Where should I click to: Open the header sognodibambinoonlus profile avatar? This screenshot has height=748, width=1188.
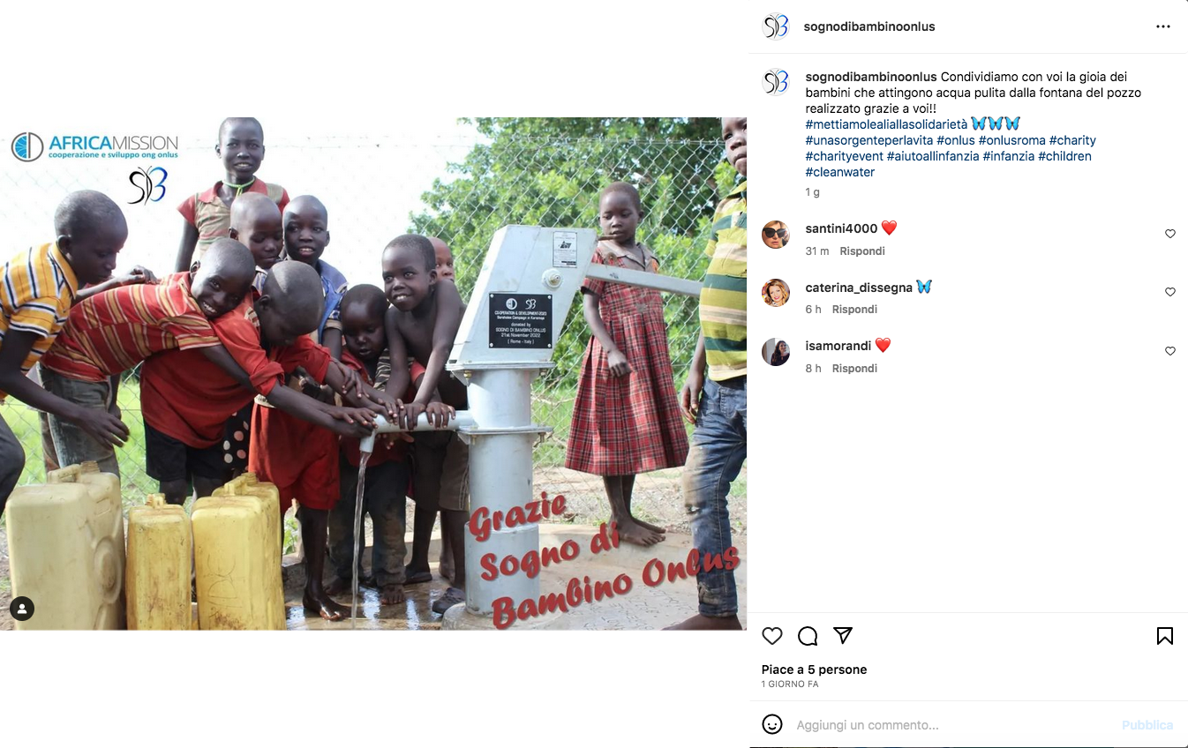[x=776, y=26]
